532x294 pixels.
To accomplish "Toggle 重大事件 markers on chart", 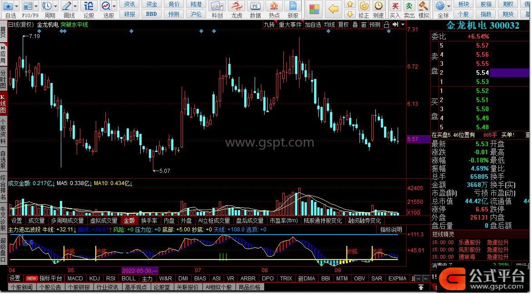I will (290, 25).
